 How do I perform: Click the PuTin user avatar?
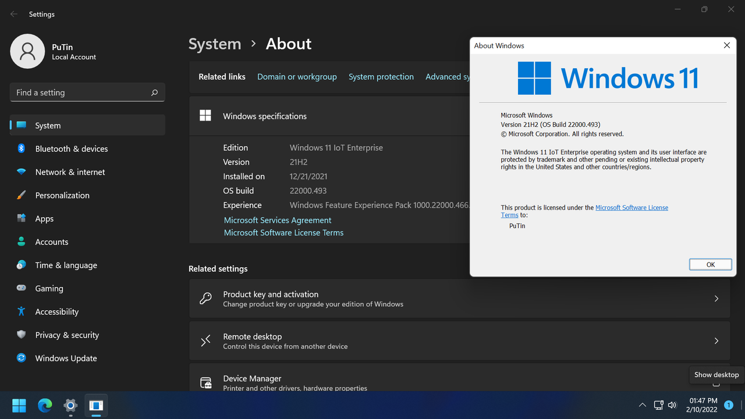click(27, 51)
